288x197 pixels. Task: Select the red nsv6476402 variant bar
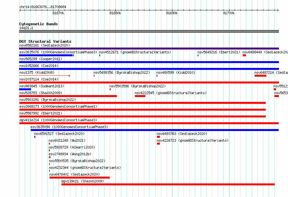point(80,178)
